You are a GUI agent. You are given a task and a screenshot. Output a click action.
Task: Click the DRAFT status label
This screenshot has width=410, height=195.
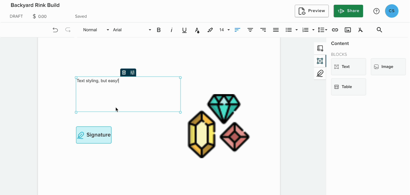(x=16, y=16)
